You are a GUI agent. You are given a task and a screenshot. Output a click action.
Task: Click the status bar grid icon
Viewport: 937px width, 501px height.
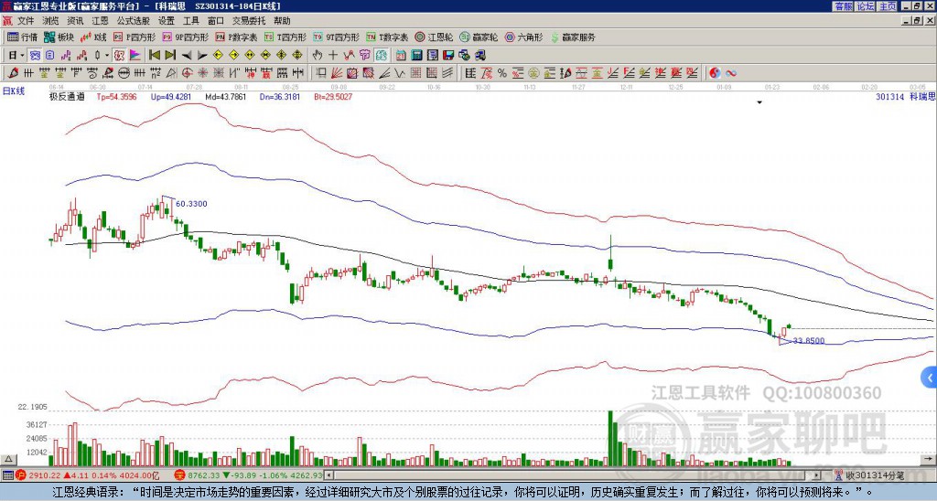(7, 475)
